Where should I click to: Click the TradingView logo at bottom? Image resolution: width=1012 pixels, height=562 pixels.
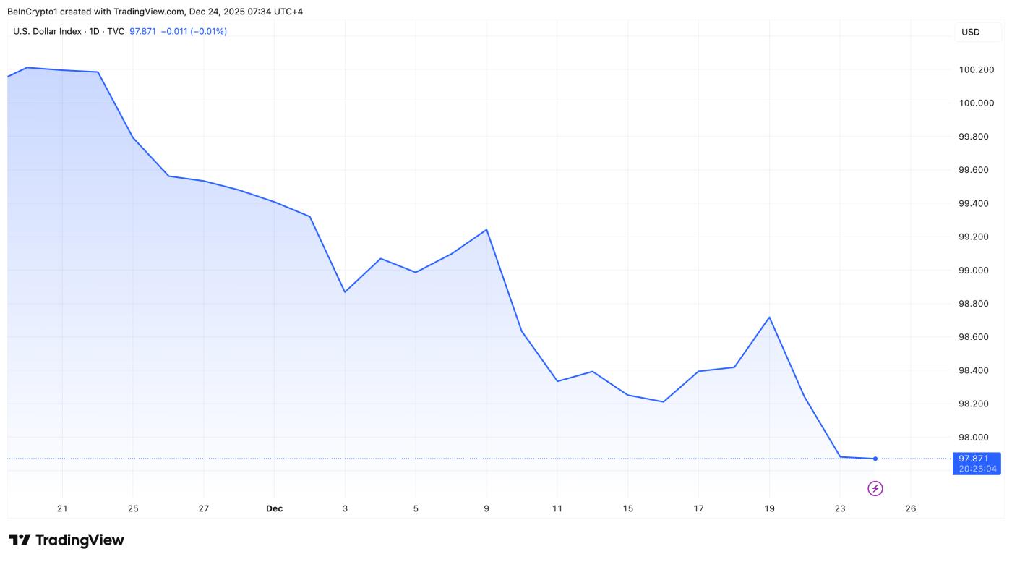67,540
